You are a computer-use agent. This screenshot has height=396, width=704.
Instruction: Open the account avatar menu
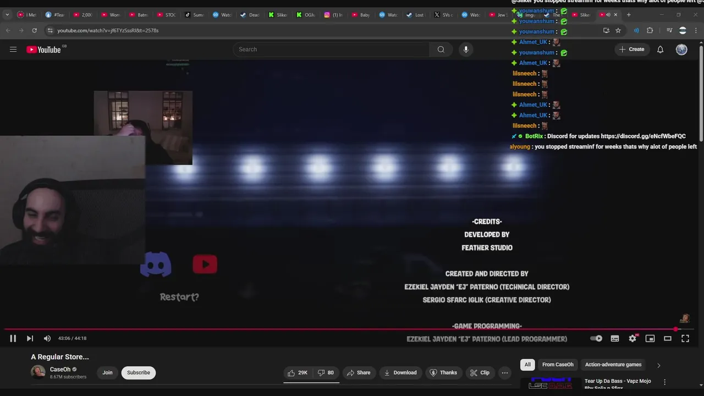pyautogui.click(x=681, y=50)
